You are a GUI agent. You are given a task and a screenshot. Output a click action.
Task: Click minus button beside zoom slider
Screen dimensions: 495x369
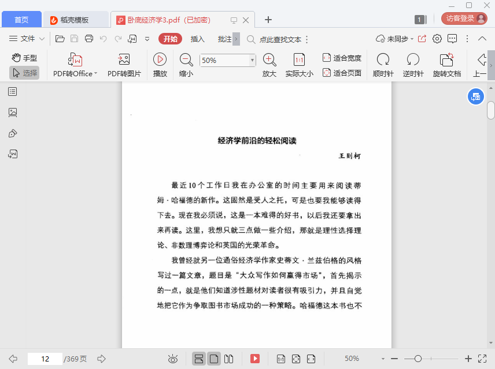pyautogui.click(x=394, y=359)
